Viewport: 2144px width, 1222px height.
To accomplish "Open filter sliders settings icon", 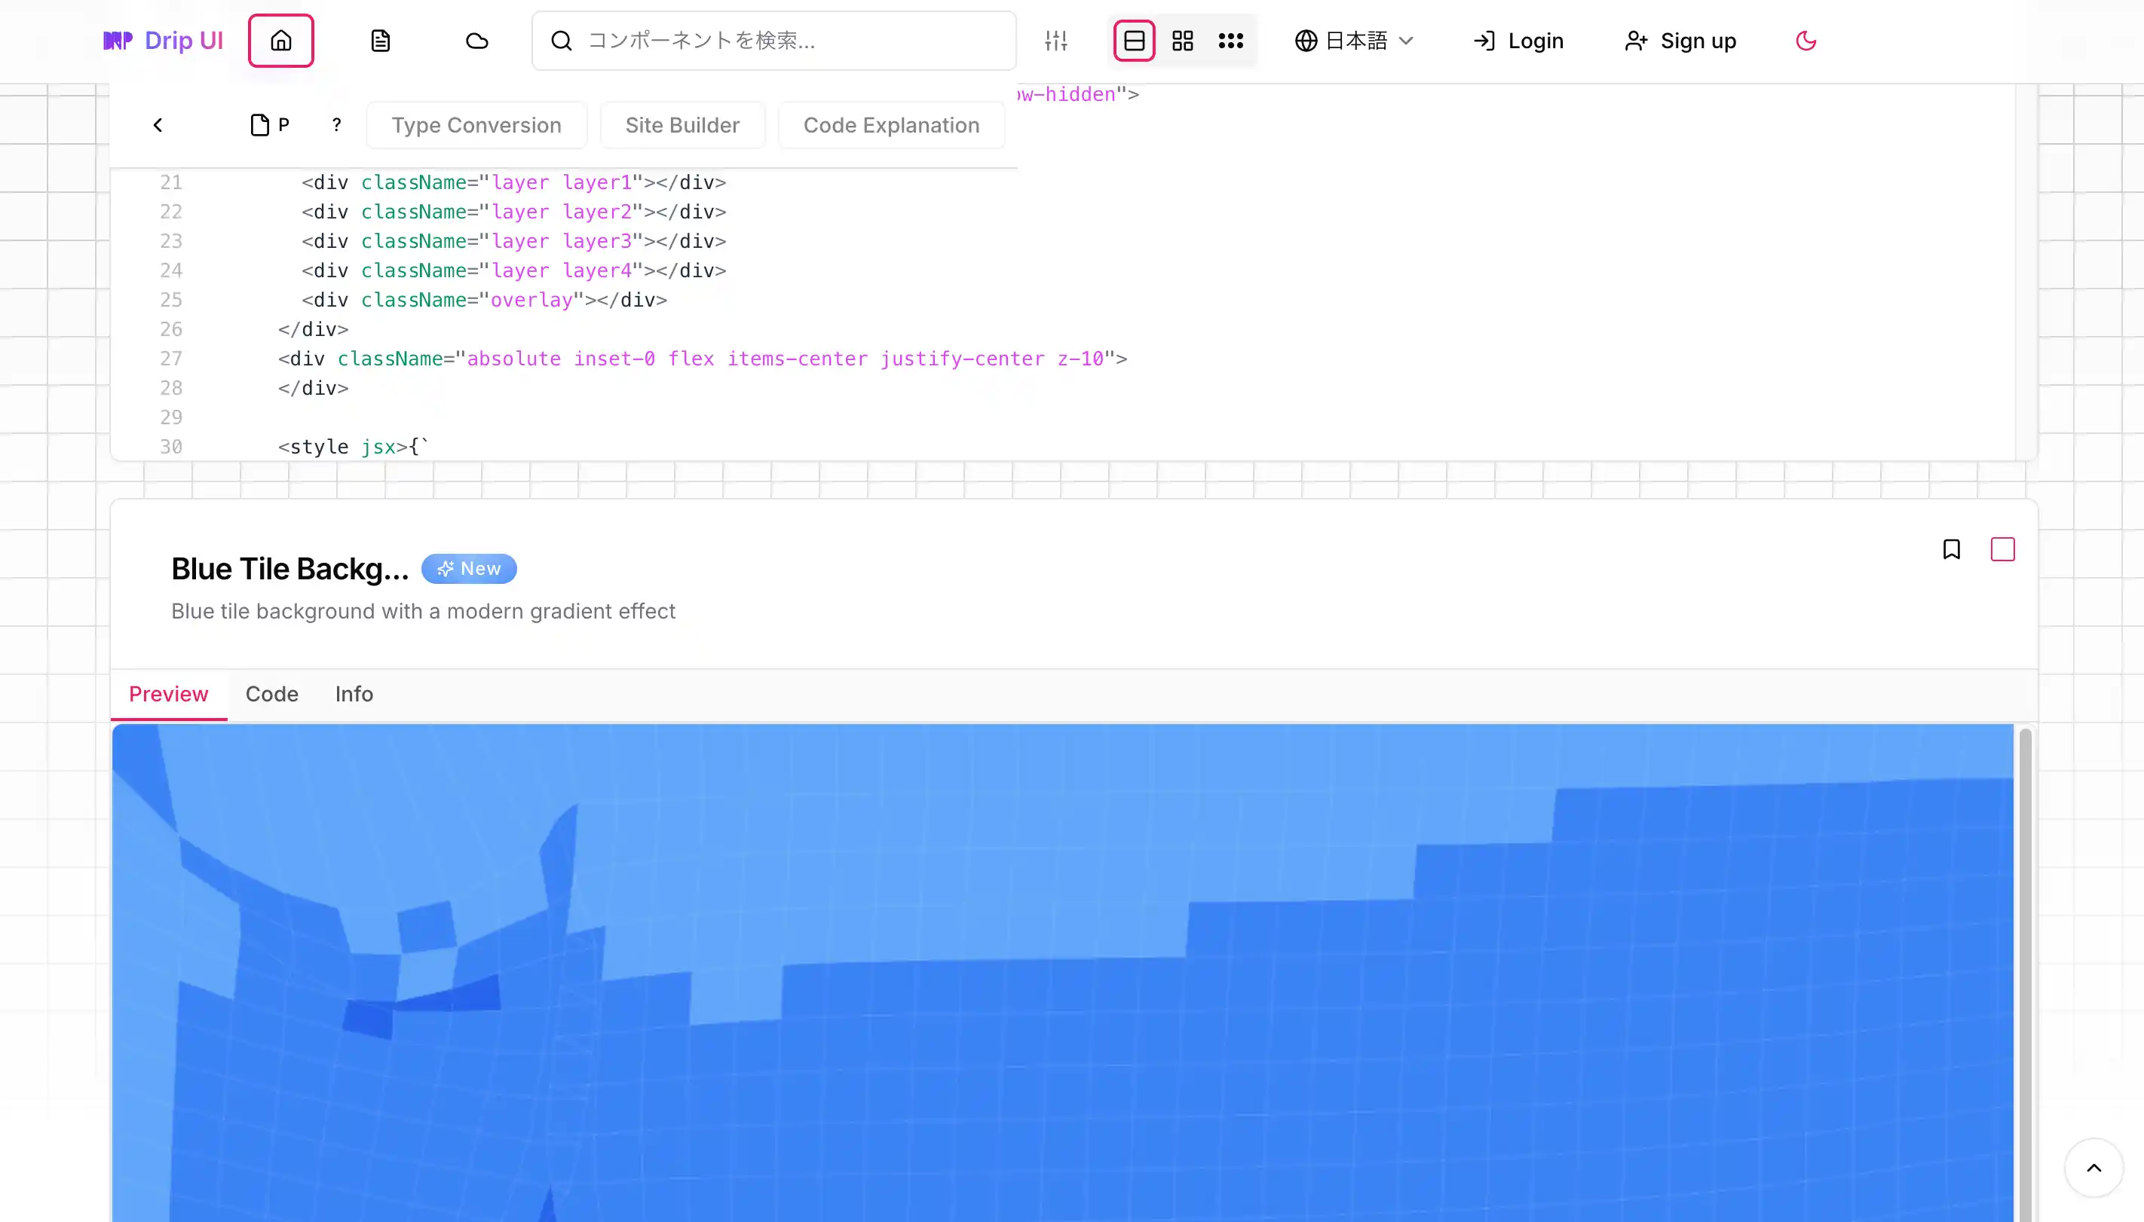I will point(1055,40).
